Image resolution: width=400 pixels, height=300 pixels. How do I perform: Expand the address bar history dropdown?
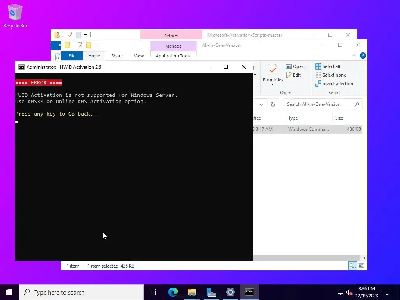[261, 104]
